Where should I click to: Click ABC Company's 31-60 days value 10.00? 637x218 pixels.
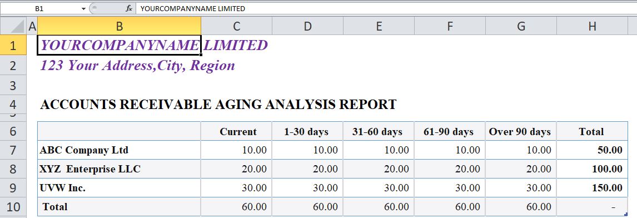point(379,150)
